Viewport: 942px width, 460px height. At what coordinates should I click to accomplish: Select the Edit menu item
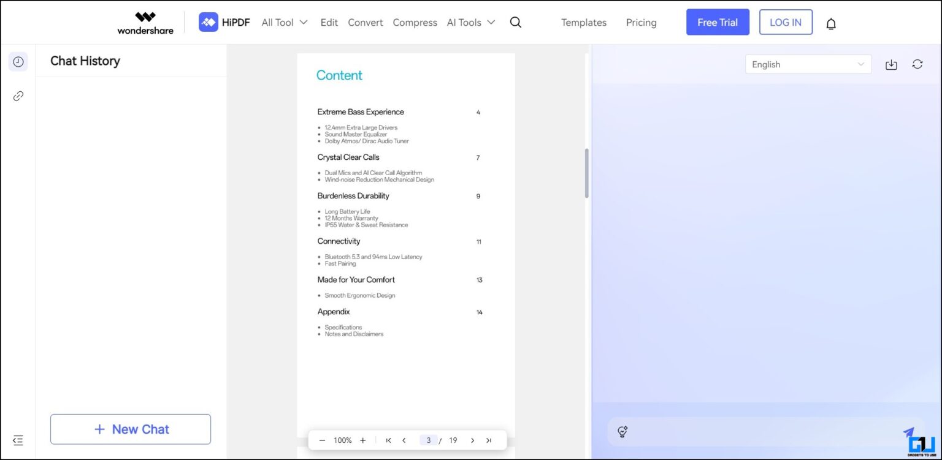tap(329, 22)
